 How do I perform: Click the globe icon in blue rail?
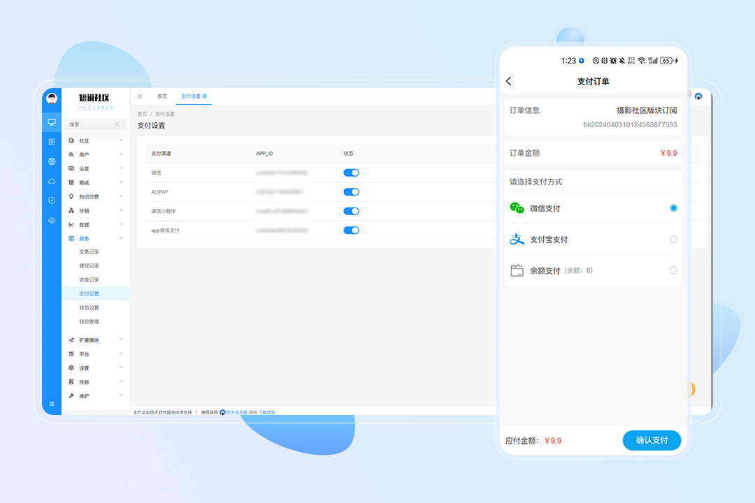coord(52,161)
